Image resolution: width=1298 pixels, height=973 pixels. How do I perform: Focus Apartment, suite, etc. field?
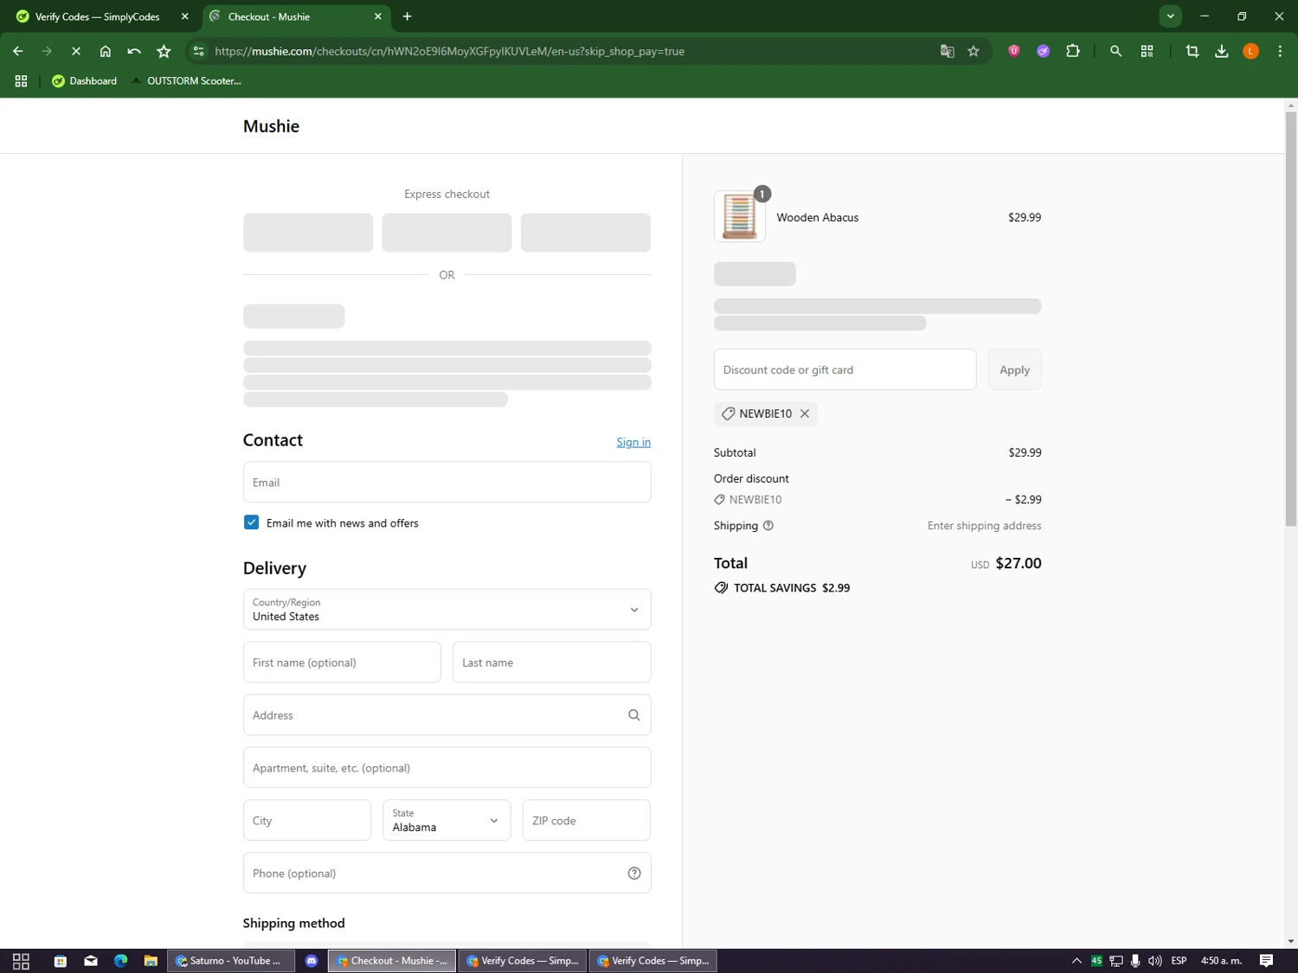447,768
